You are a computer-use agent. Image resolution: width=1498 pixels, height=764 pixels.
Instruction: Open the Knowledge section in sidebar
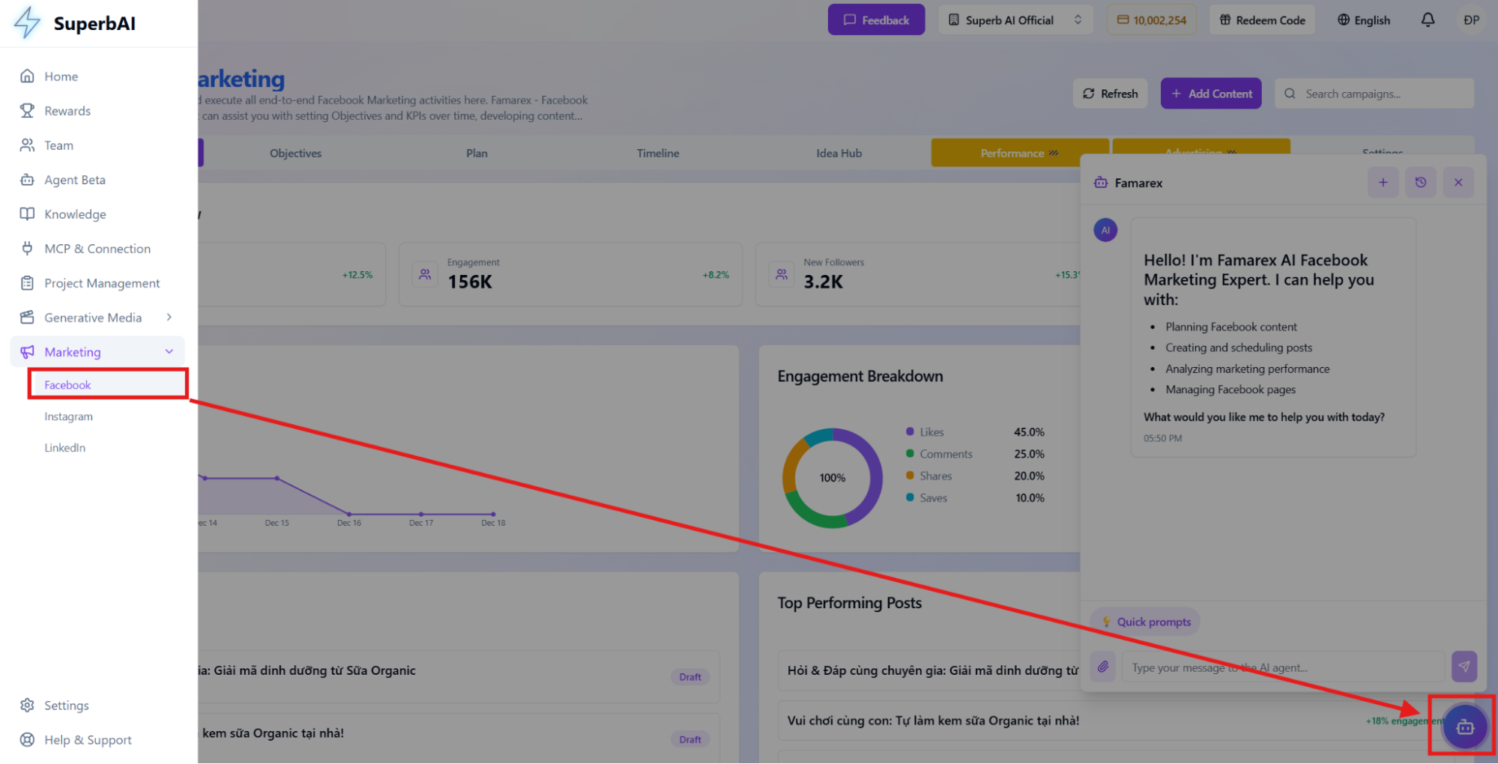[x=73, y=214]
